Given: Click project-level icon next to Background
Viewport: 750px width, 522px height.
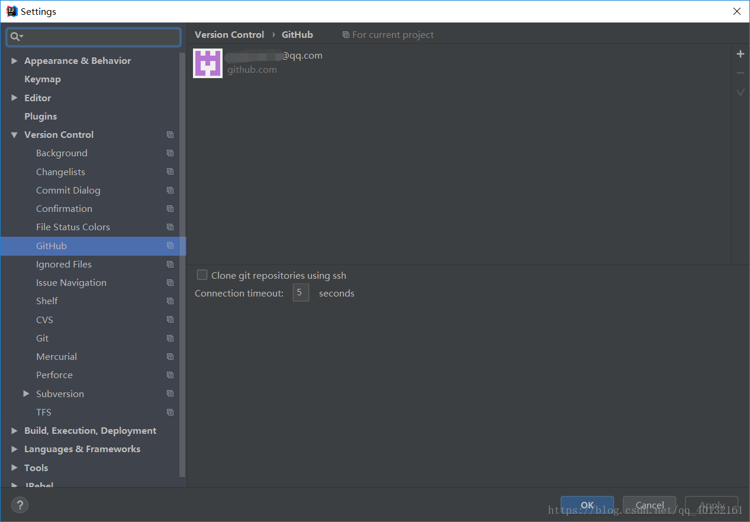Looking at the screenshot, I should [x=170, y=153].
